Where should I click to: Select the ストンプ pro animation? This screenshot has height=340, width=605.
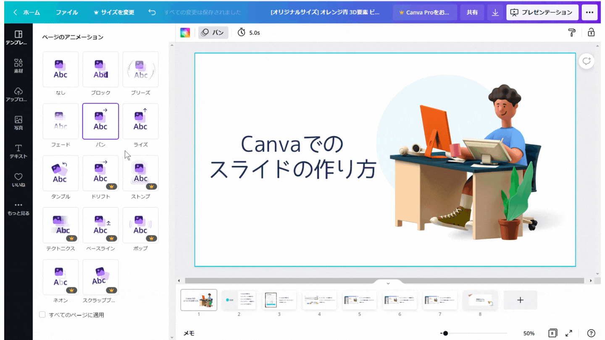coord(140,173)
